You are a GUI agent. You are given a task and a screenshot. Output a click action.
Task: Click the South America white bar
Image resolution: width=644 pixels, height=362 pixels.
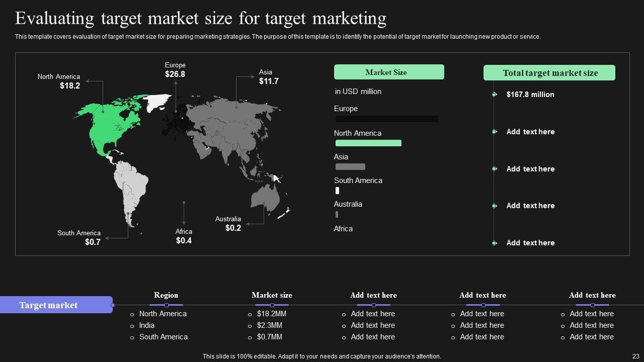point(337,191)
